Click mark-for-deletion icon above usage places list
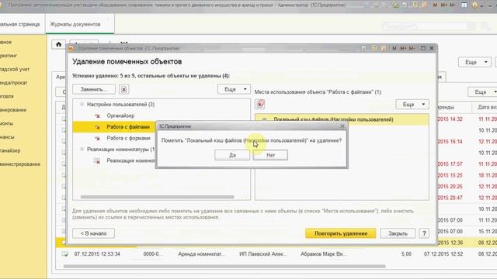 coord(260,104)
